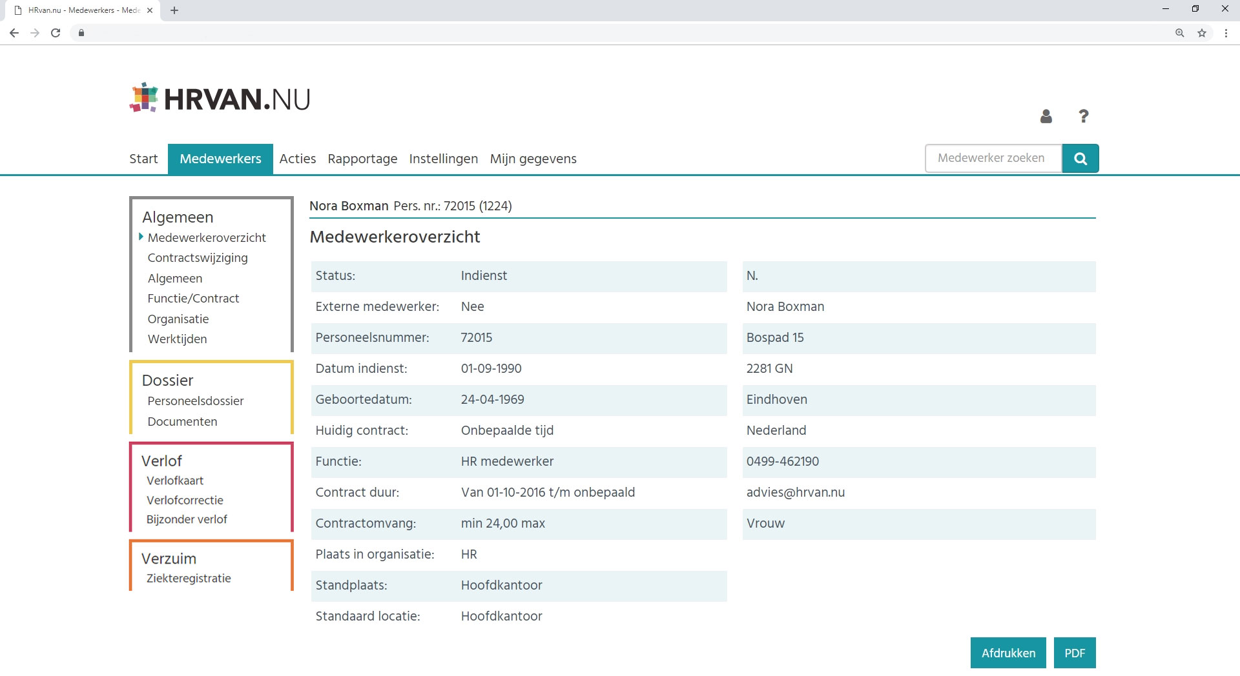The height and width of the screenshot is (676, 1240).
Task: Open the Organisatie link
Action: click(178, 319)
